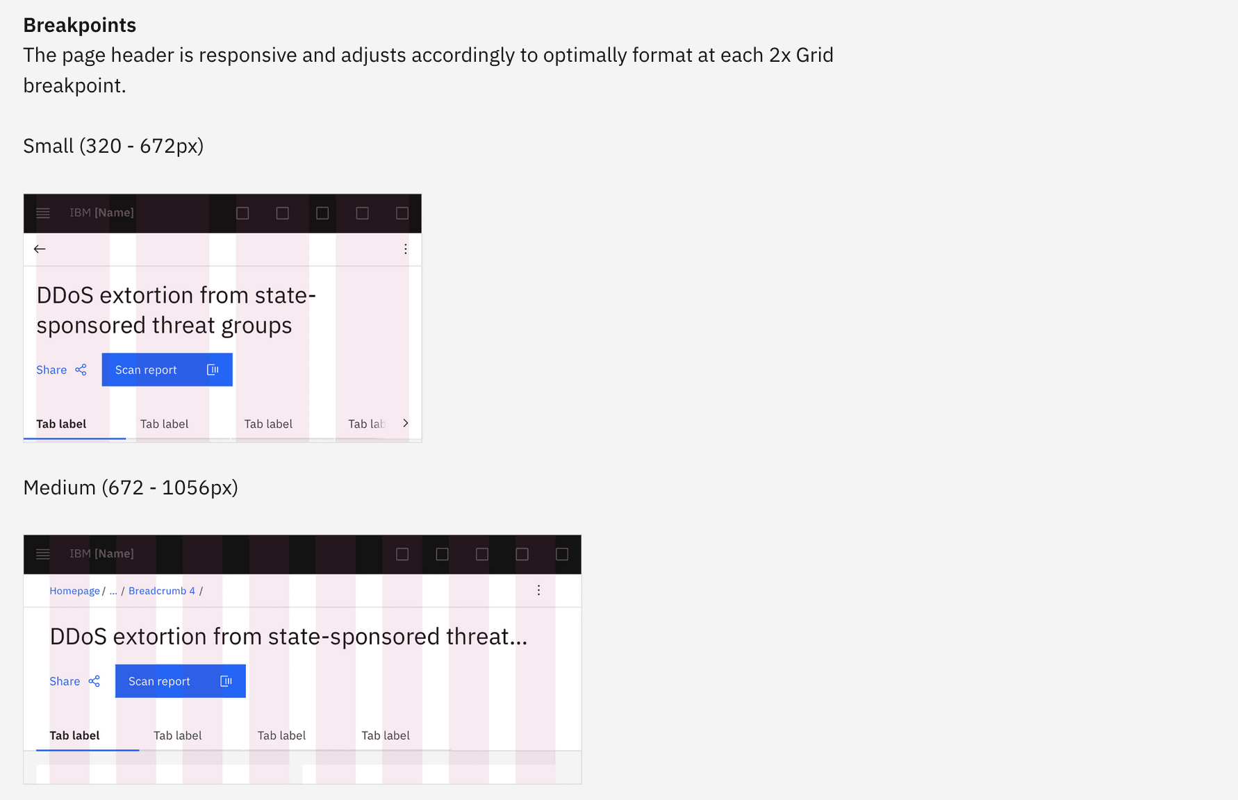Click the back arrow in the small breakpoint header
1238x800 pixels.
pos(40,248)
